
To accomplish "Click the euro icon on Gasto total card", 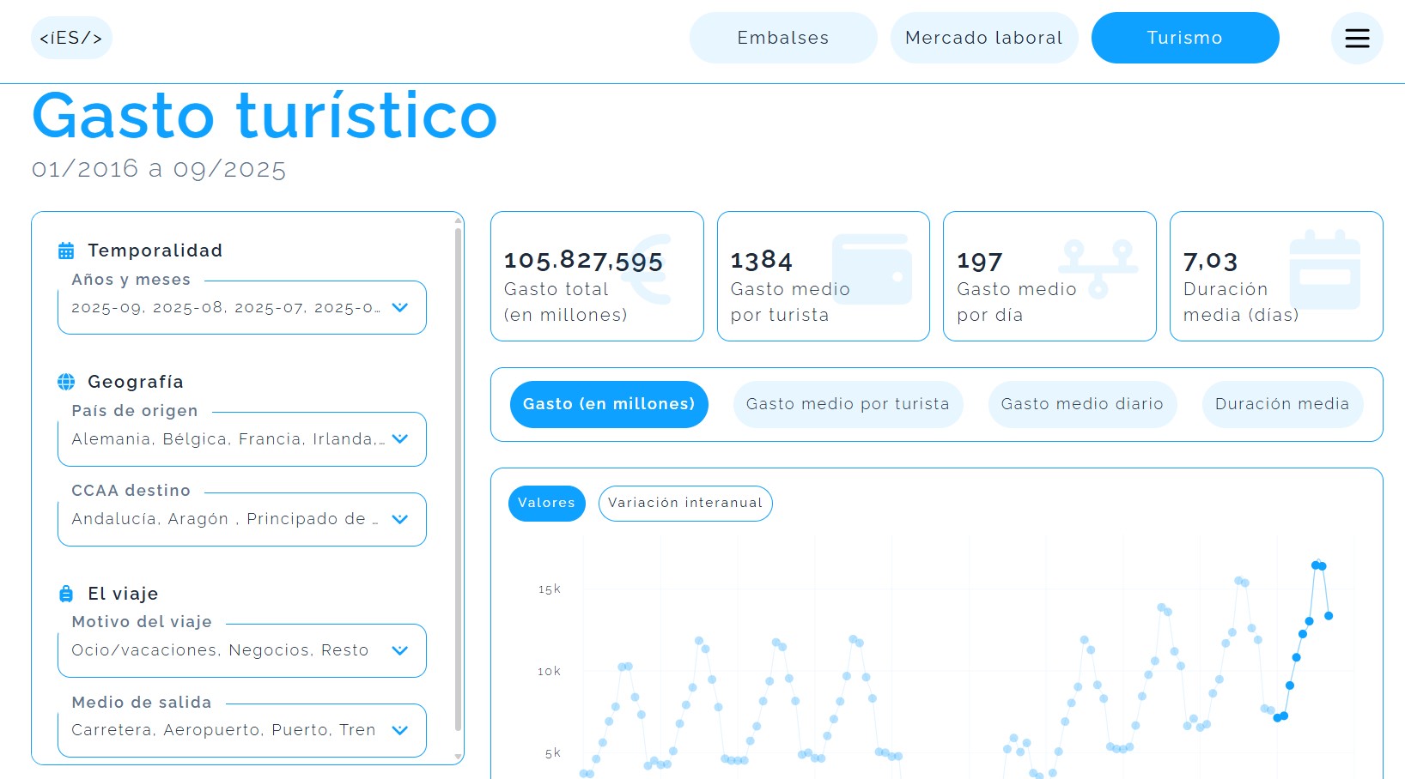I will (649, 269).
